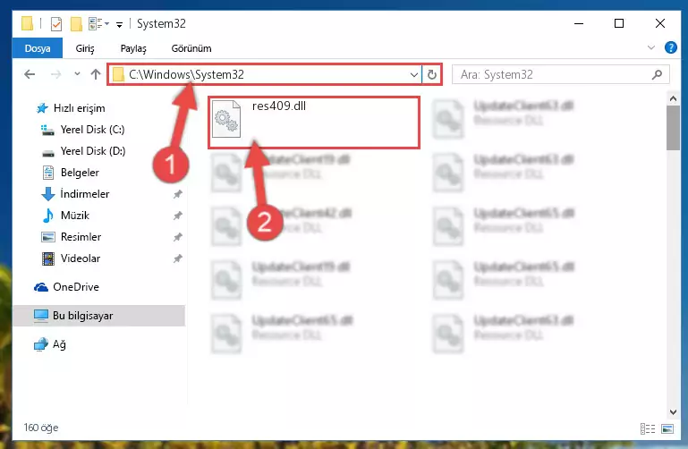This screenshot has height=449, width=688.
Task: Click the pin icon beside Müzik
Action: (177, 216)
